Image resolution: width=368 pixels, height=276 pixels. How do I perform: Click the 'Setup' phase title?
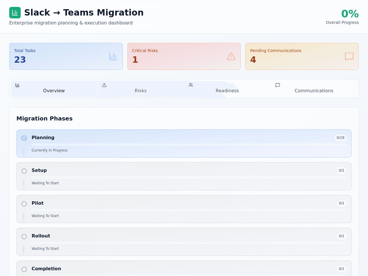[x=39, y=170]
